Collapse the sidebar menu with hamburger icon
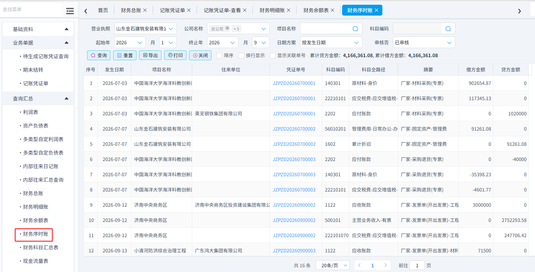 tap(70, 11)
